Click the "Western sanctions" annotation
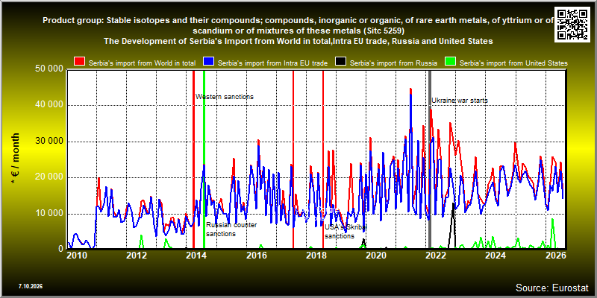Screen dimensions: 597x298 point(225,97)
